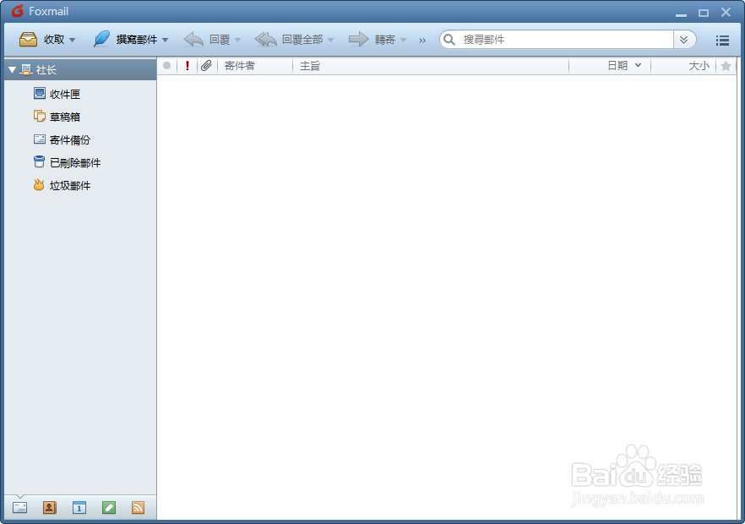Open the 轉寄 dropdown arrow
This screenshot has width=745, height=524.
coord(403,40)
